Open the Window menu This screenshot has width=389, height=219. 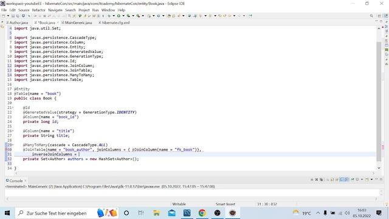[108, 10]
